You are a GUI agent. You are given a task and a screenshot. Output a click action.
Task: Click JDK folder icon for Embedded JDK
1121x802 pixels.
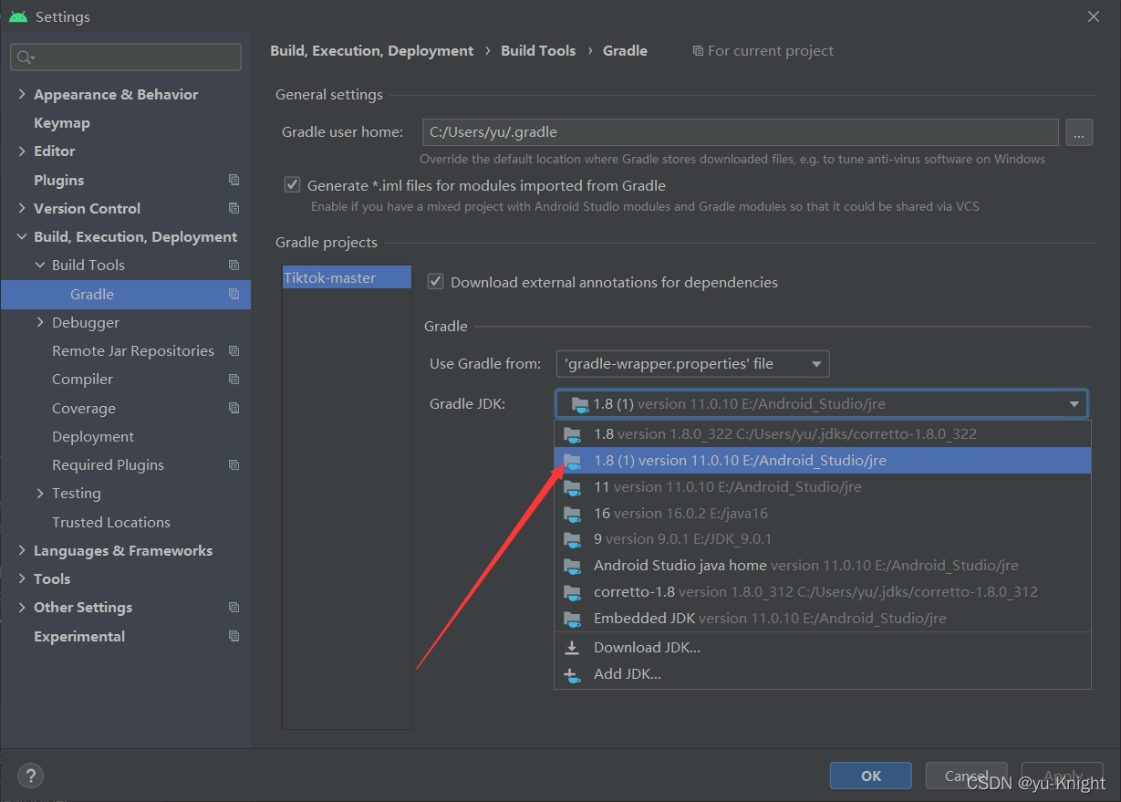pyautogui.click(x=572, y=619)
